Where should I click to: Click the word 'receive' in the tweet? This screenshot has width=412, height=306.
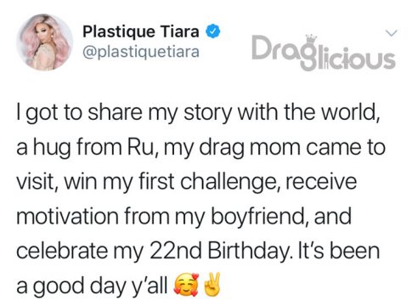(321, 182)
